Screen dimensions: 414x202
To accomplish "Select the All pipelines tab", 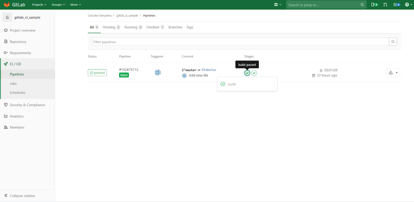I will (x=94, y=27).
